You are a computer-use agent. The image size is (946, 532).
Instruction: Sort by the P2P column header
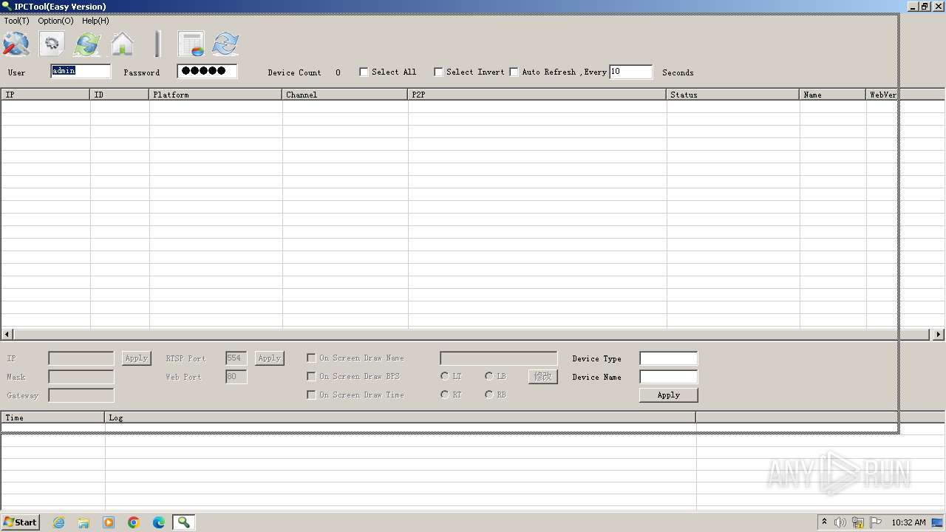coord(537,95)
